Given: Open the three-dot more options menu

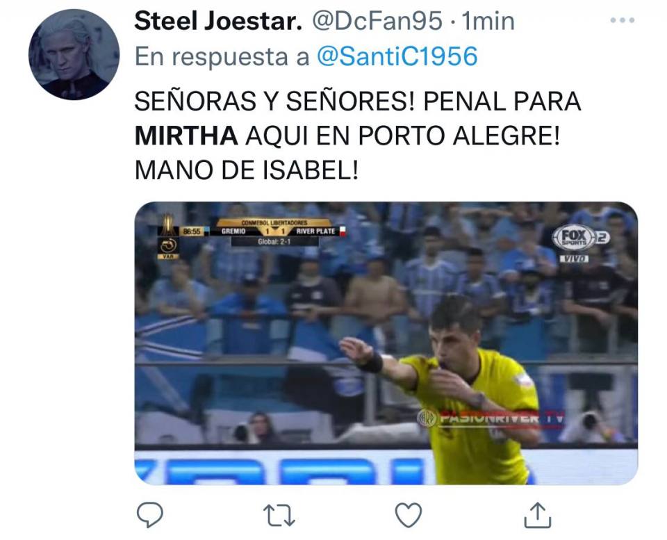Looking at the screenshot, I should (x=623, y=20).
